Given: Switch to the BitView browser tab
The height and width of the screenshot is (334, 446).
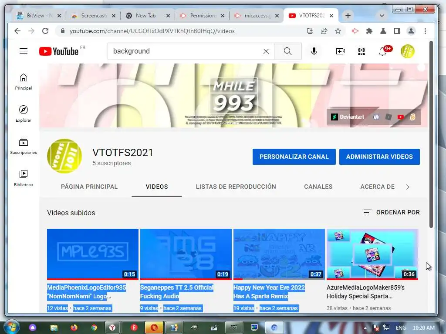Looking at the screenshot, I should [35, 16].
